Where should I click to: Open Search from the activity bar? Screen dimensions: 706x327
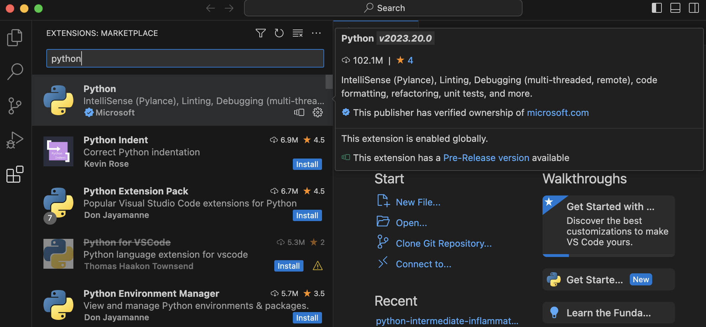(14, 71)
